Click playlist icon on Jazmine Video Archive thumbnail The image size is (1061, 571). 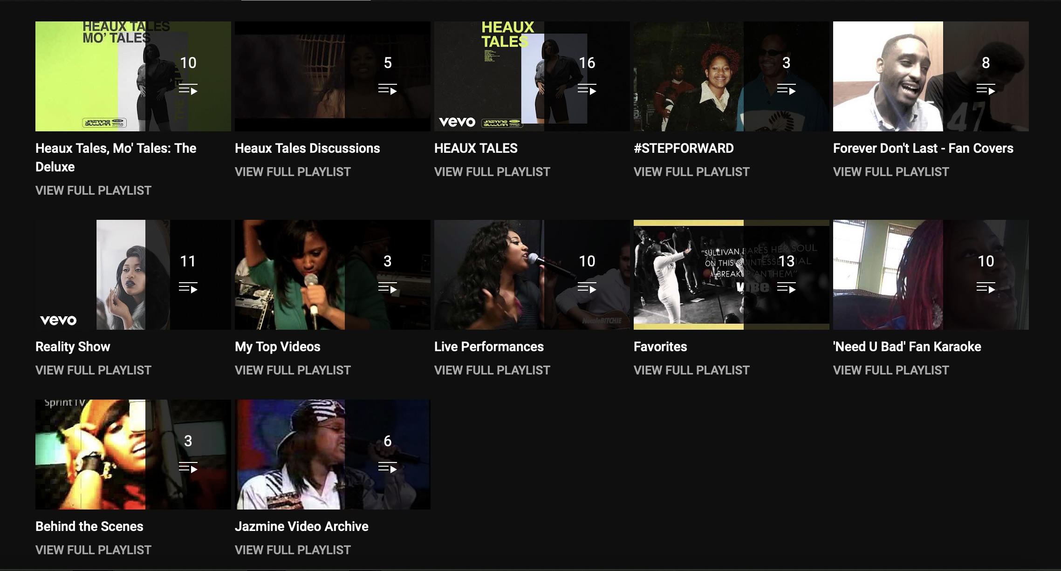tap(387, 467)
